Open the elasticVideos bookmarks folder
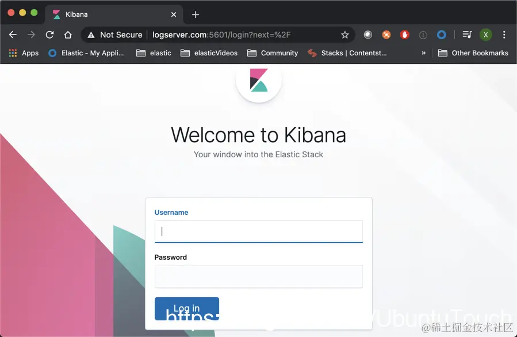 tap(209, 53)
